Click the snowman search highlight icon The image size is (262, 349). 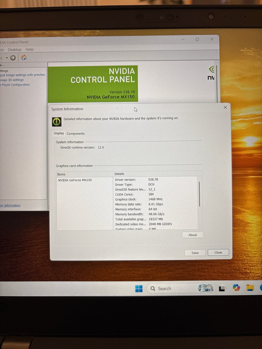206,288
